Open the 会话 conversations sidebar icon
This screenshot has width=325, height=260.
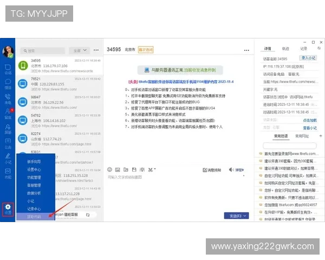click(8, 69)
